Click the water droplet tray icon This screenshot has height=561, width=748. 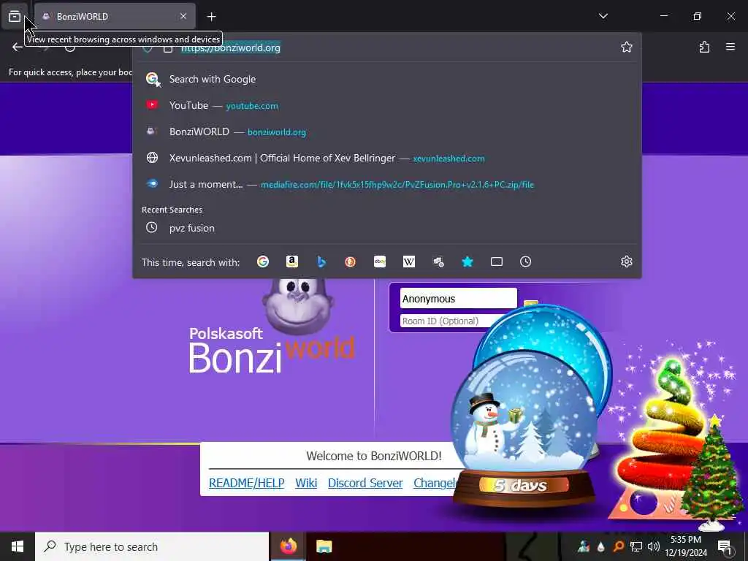pyautogui.click(x=600, y=546)
